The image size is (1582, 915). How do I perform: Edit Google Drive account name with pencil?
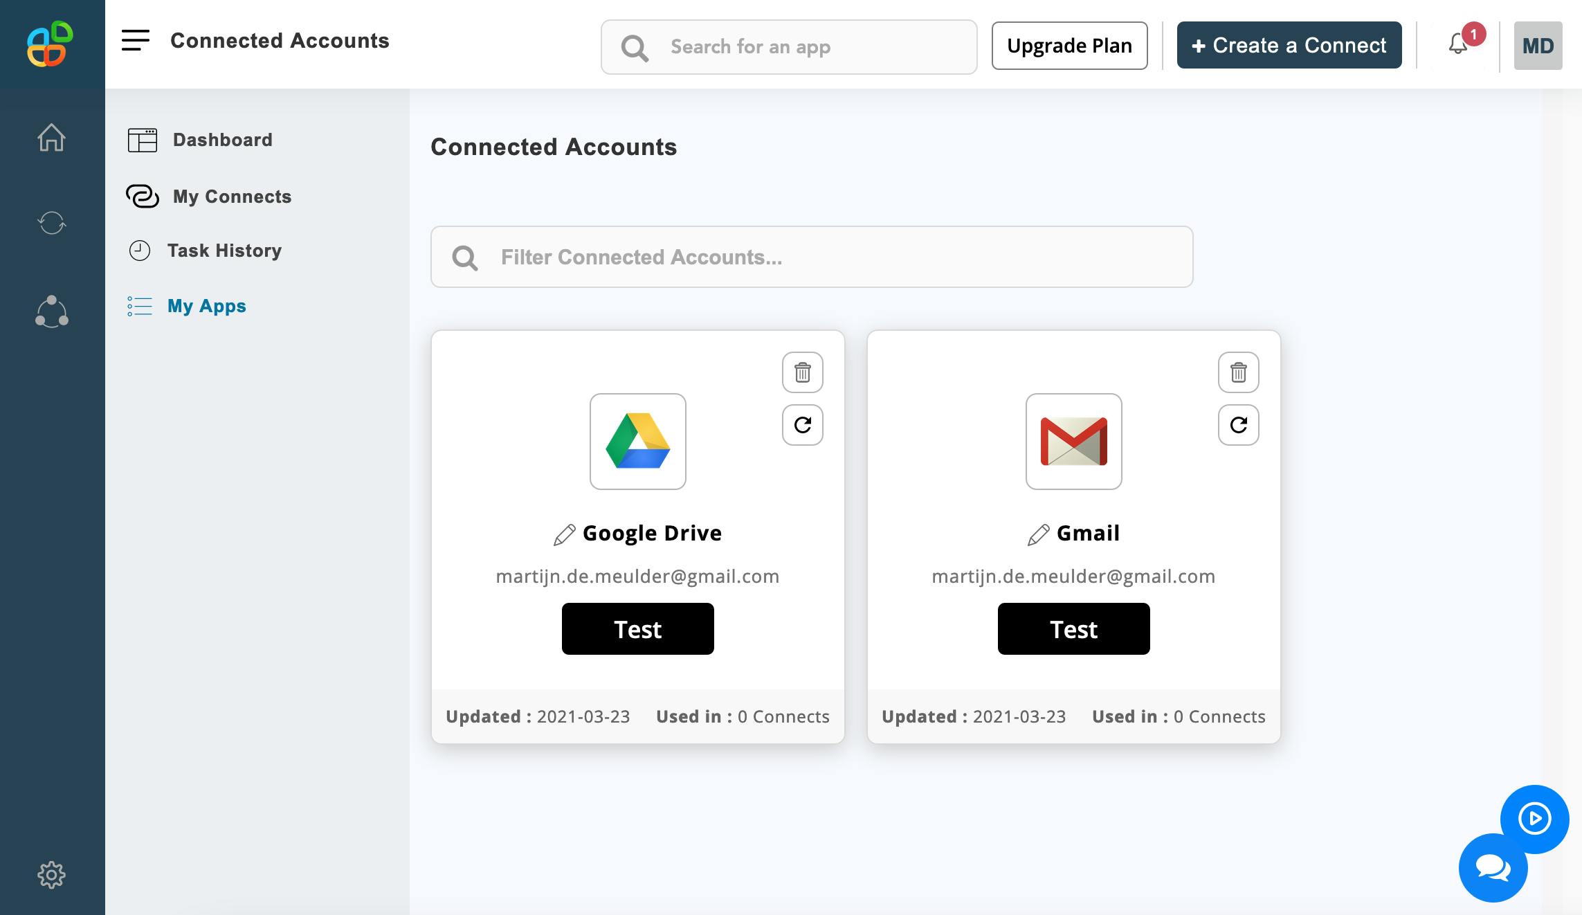click(x=564, y=534)
